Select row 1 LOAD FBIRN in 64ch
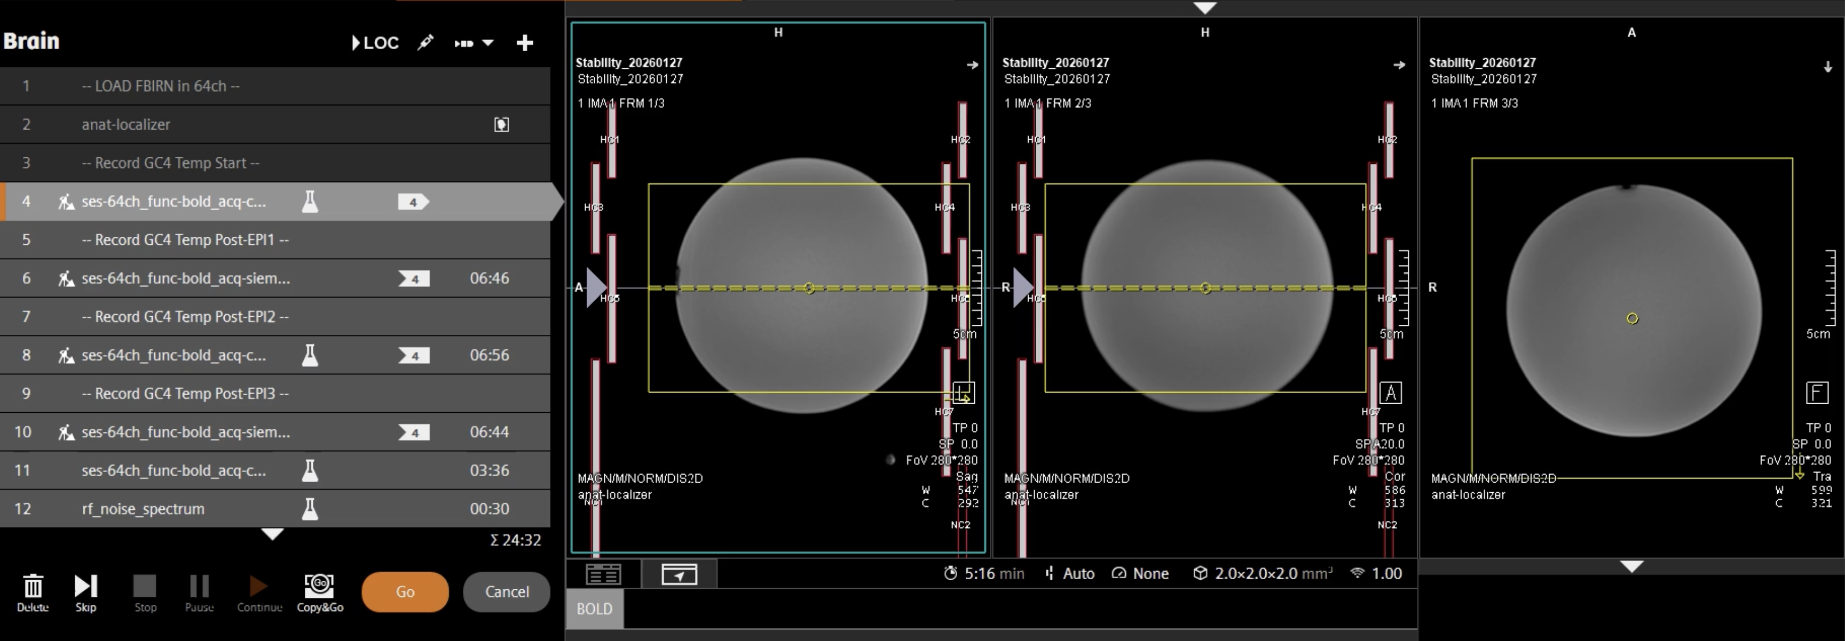 (275, 86)
